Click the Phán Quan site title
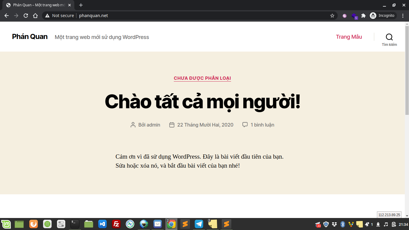Image resolution: width=409 pixels, height=230 pixels. (x=30, y=37)
